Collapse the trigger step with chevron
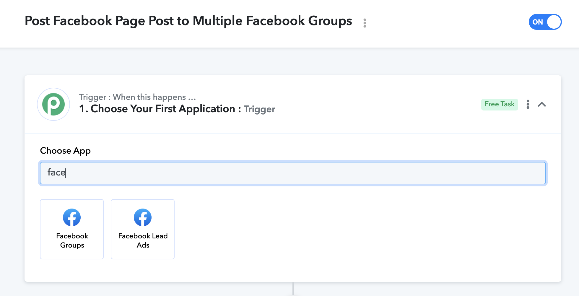 coord(542,104)
